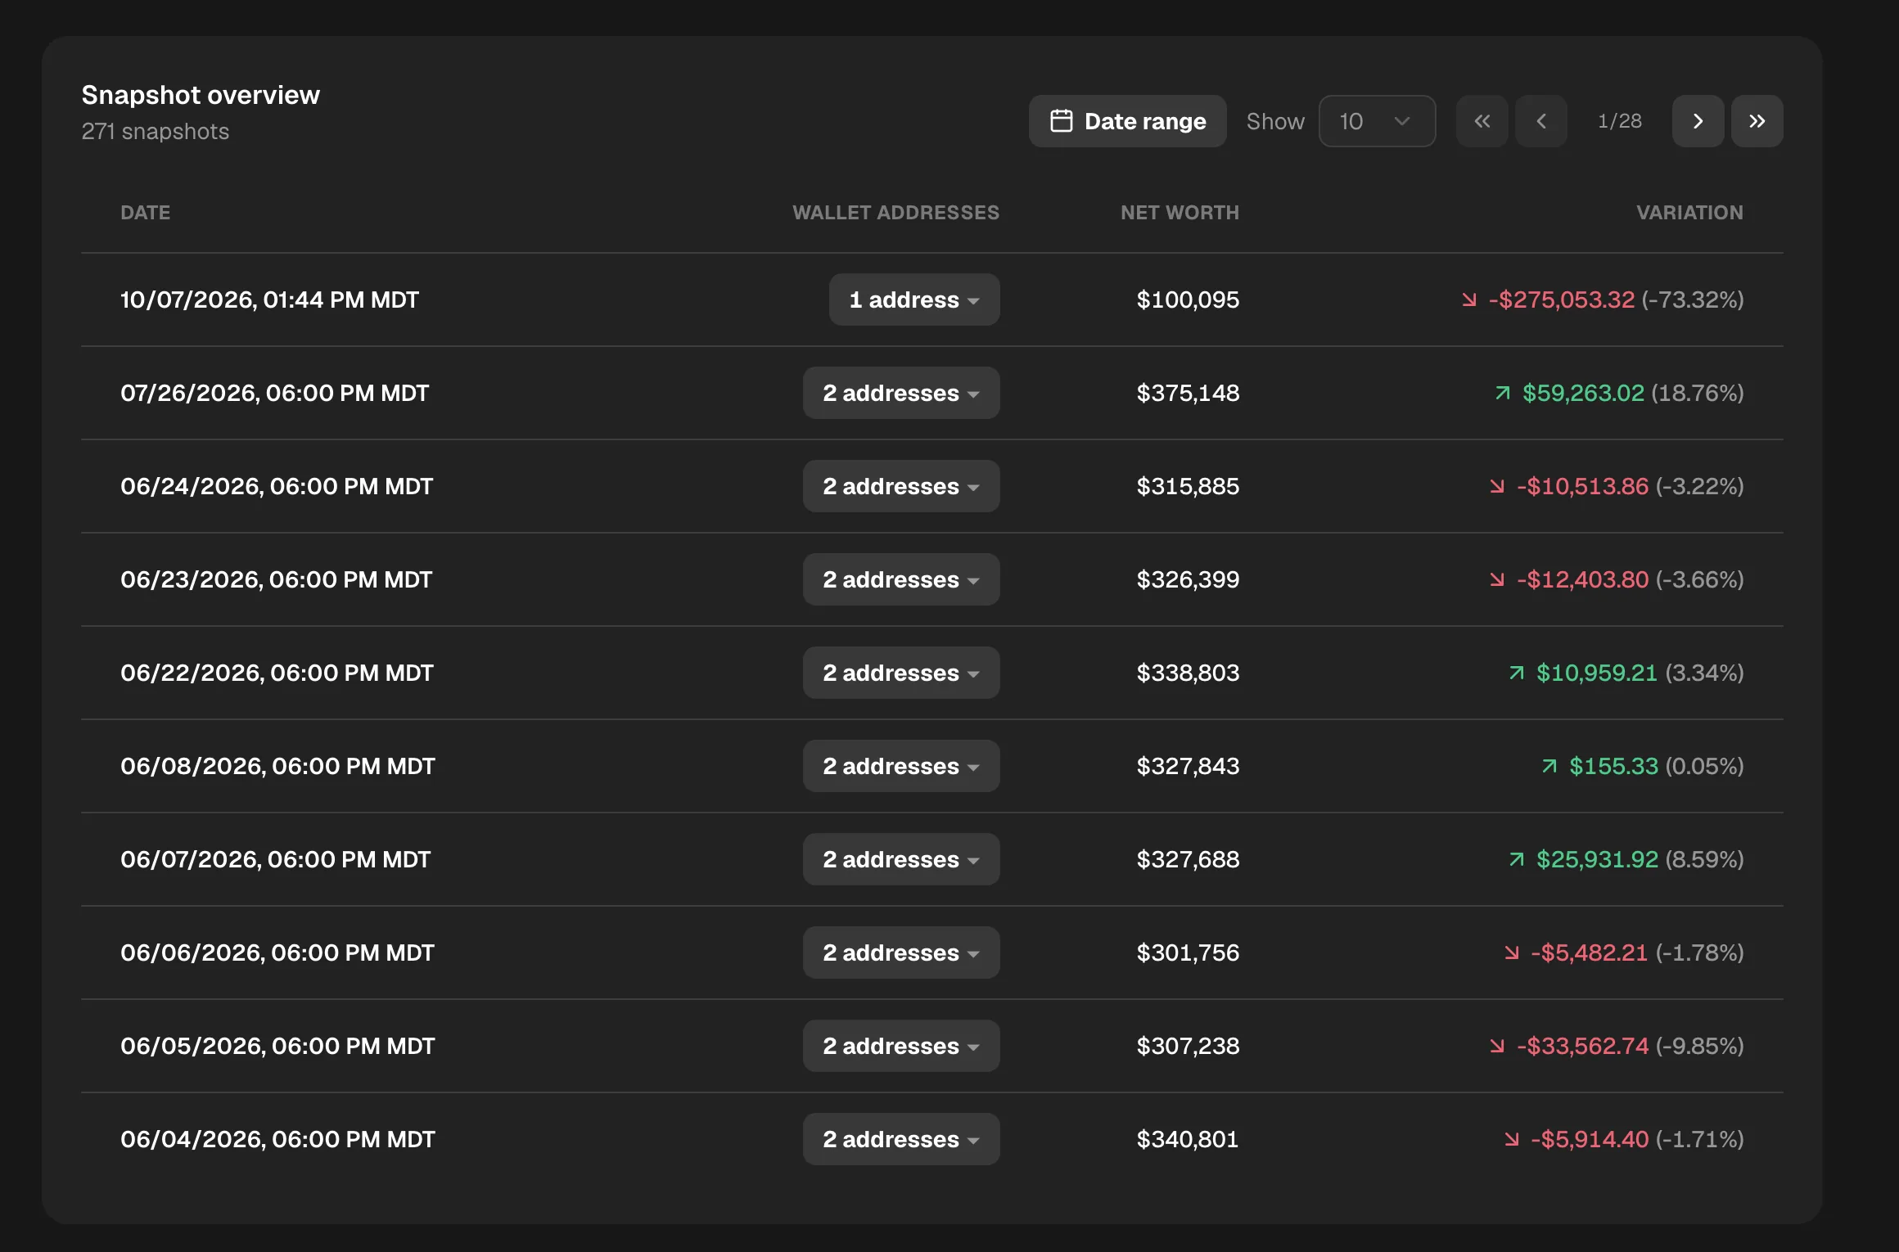Click the -$33,562.74 variation amount
Viewport: 1899px width, 1252px height.
tap(1582, 1046)
